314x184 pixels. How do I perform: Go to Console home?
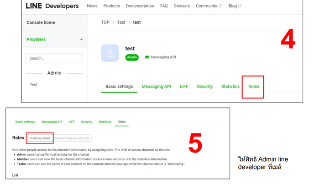41,23
